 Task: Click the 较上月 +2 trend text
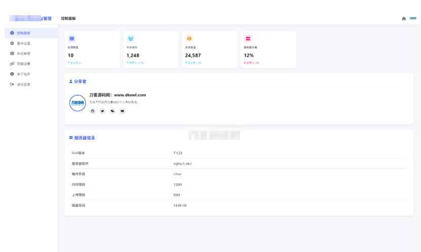[74, 62]
